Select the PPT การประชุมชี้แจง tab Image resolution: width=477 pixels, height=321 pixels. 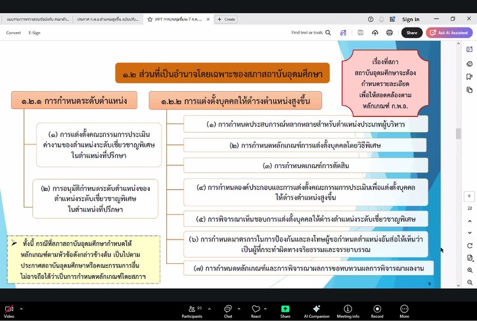(178, 19)
